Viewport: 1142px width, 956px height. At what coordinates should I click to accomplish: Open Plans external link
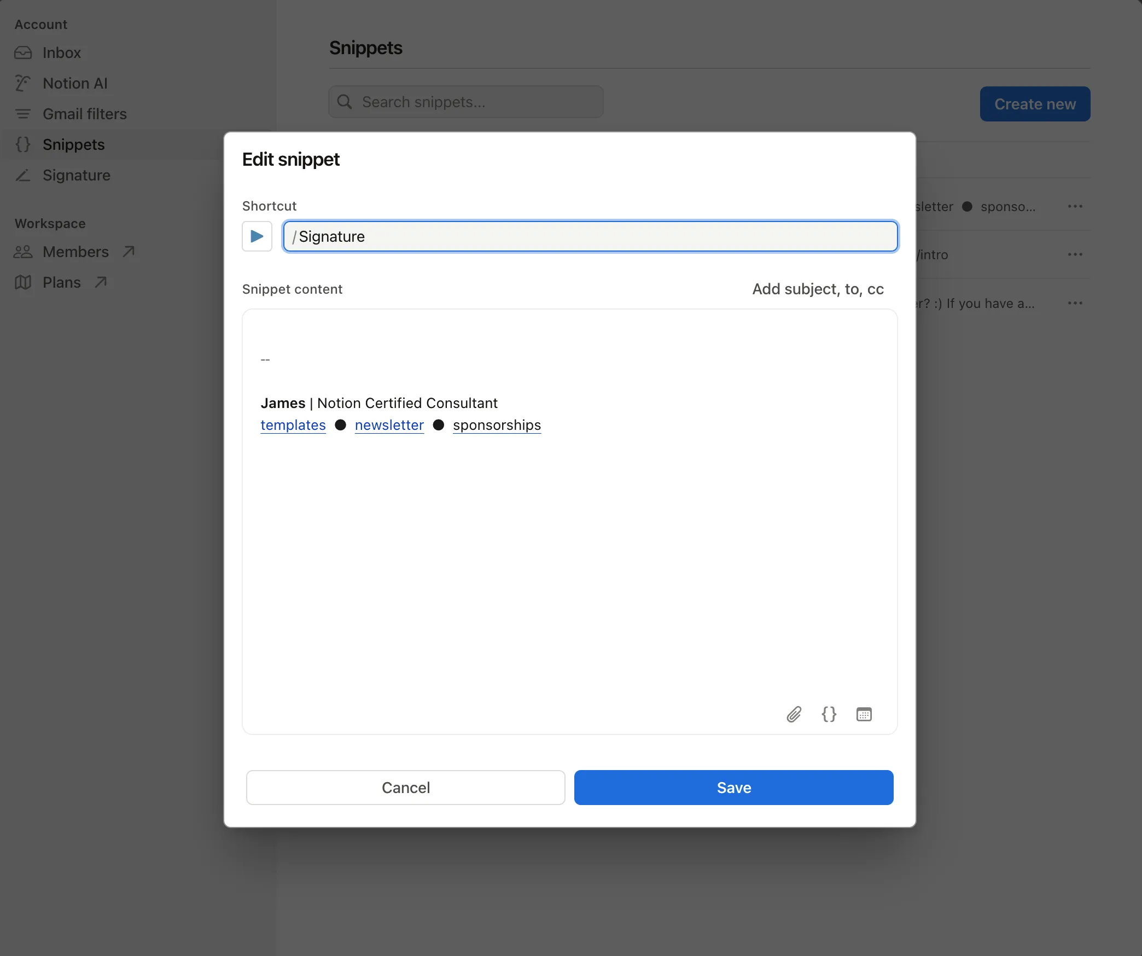coord(61,282)
